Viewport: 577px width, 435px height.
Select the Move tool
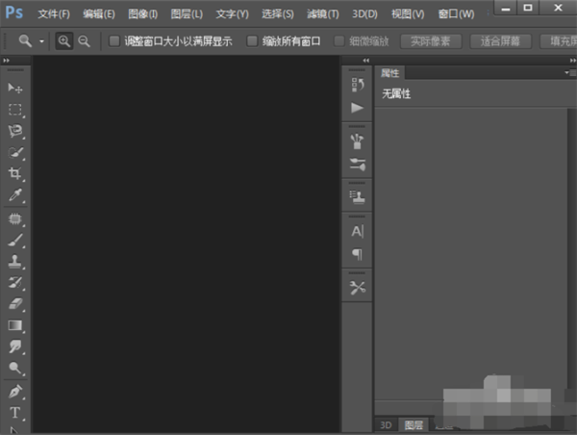15,88
